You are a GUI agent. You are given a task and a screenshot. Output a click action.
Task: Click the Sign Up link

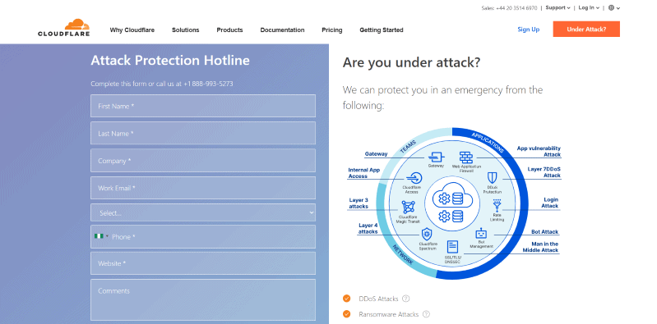pyautogui.click(x=529, y=30)
